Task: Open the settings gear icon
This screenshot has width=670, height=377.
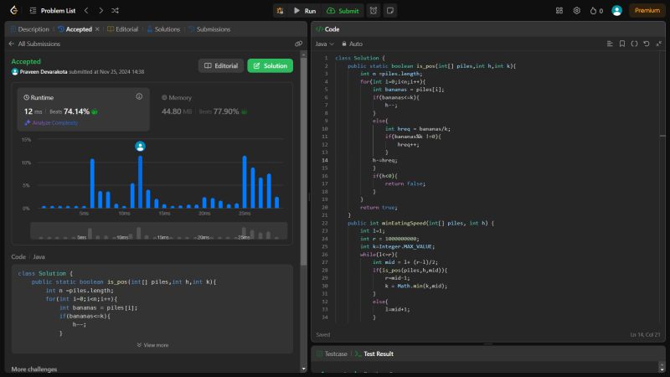Action: point(576,10)
